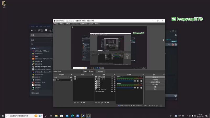The image size is (210, 118).
Task: Move the scene up in Scenes panel
Action: coord(81,103)
